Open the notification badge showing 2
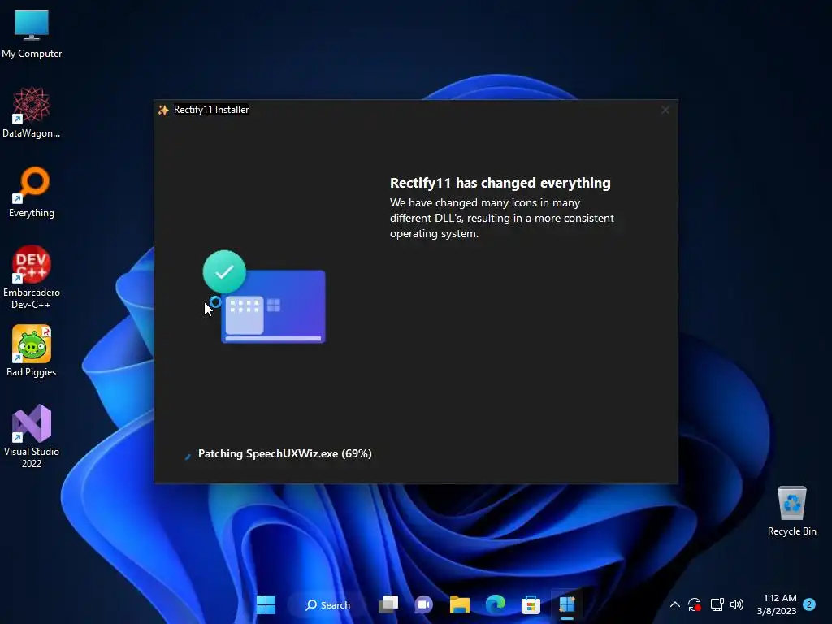The width and height of the screenshot is (832, 624). [809, 604]
